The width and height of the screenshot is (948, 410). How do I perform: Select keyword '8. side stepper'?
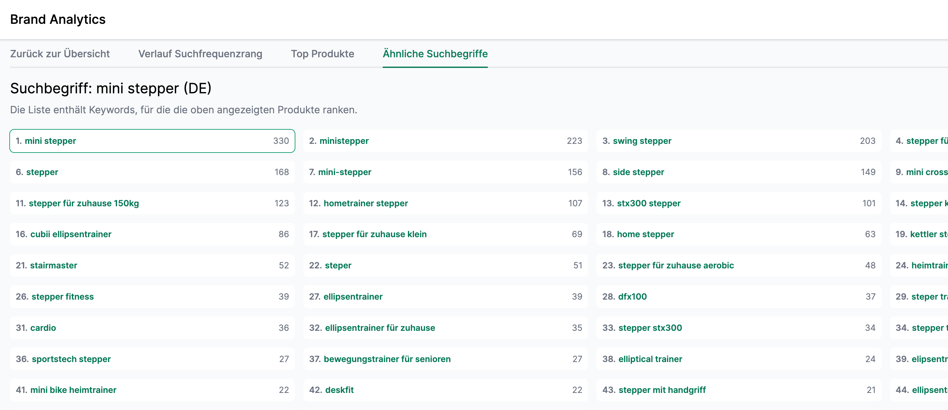point(739,172)
